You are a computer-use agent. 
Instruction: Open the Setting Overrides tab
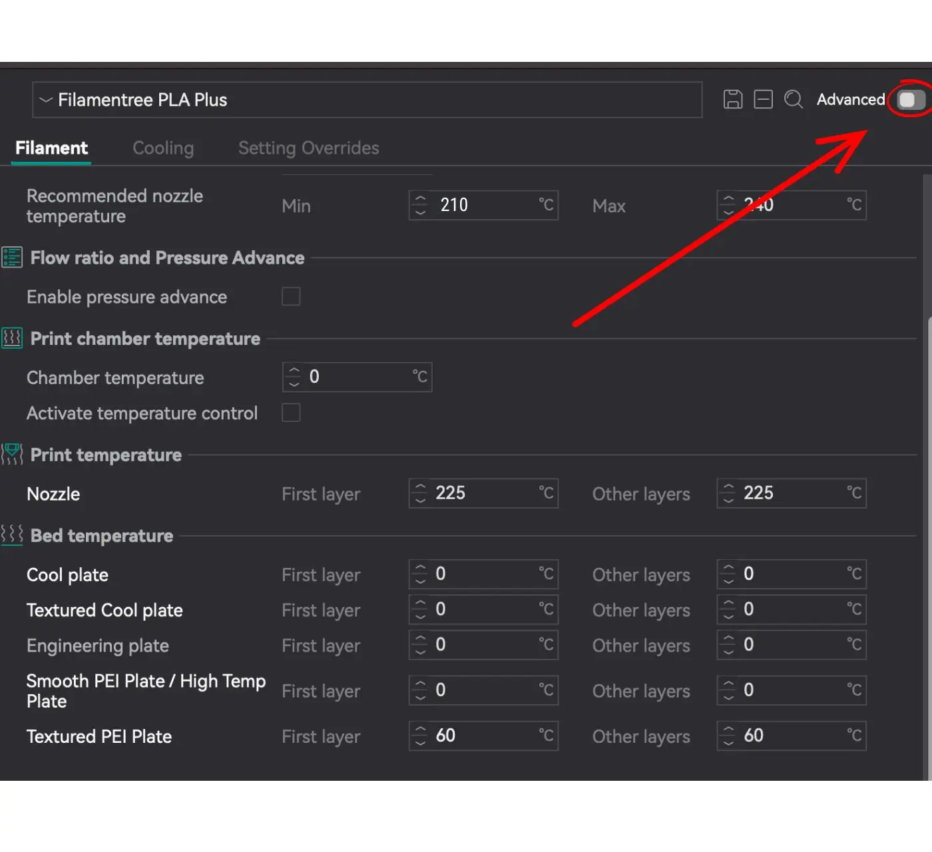(x=308, y=148)
